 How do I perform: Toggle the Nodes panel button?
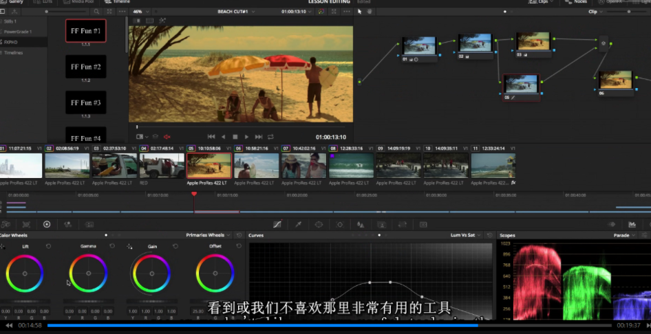tap(577, 1)
